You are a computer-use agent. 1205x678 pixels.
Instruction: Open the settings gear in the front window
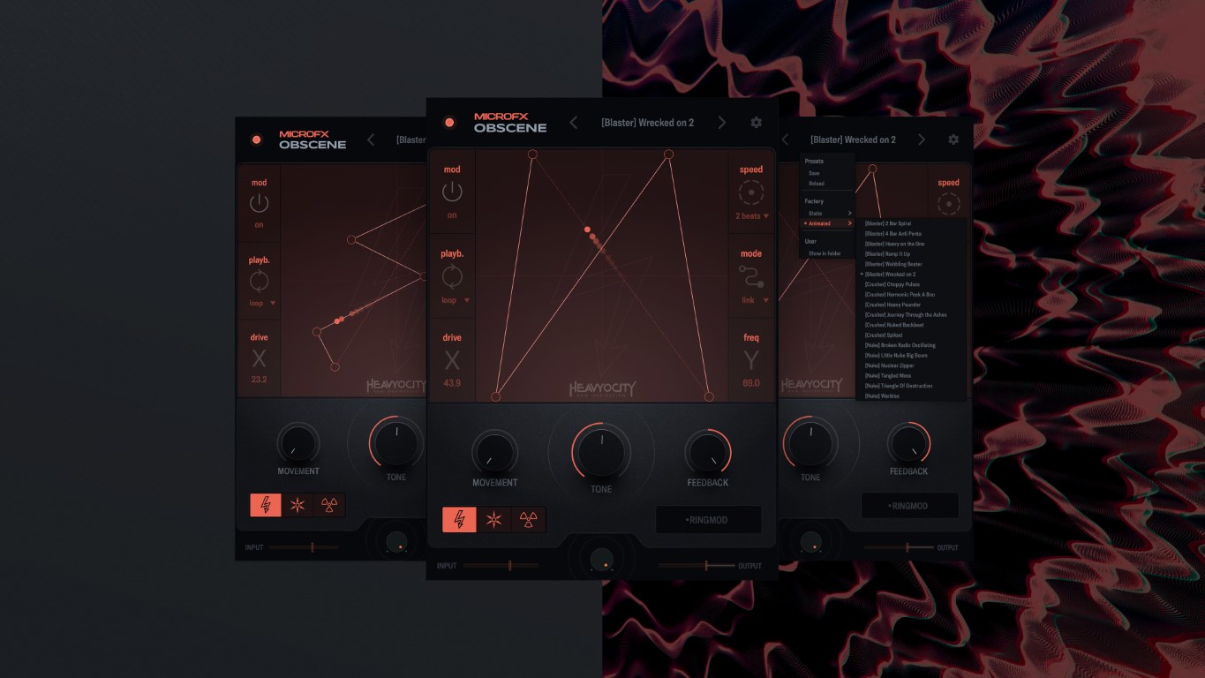[x=756, y=123]
